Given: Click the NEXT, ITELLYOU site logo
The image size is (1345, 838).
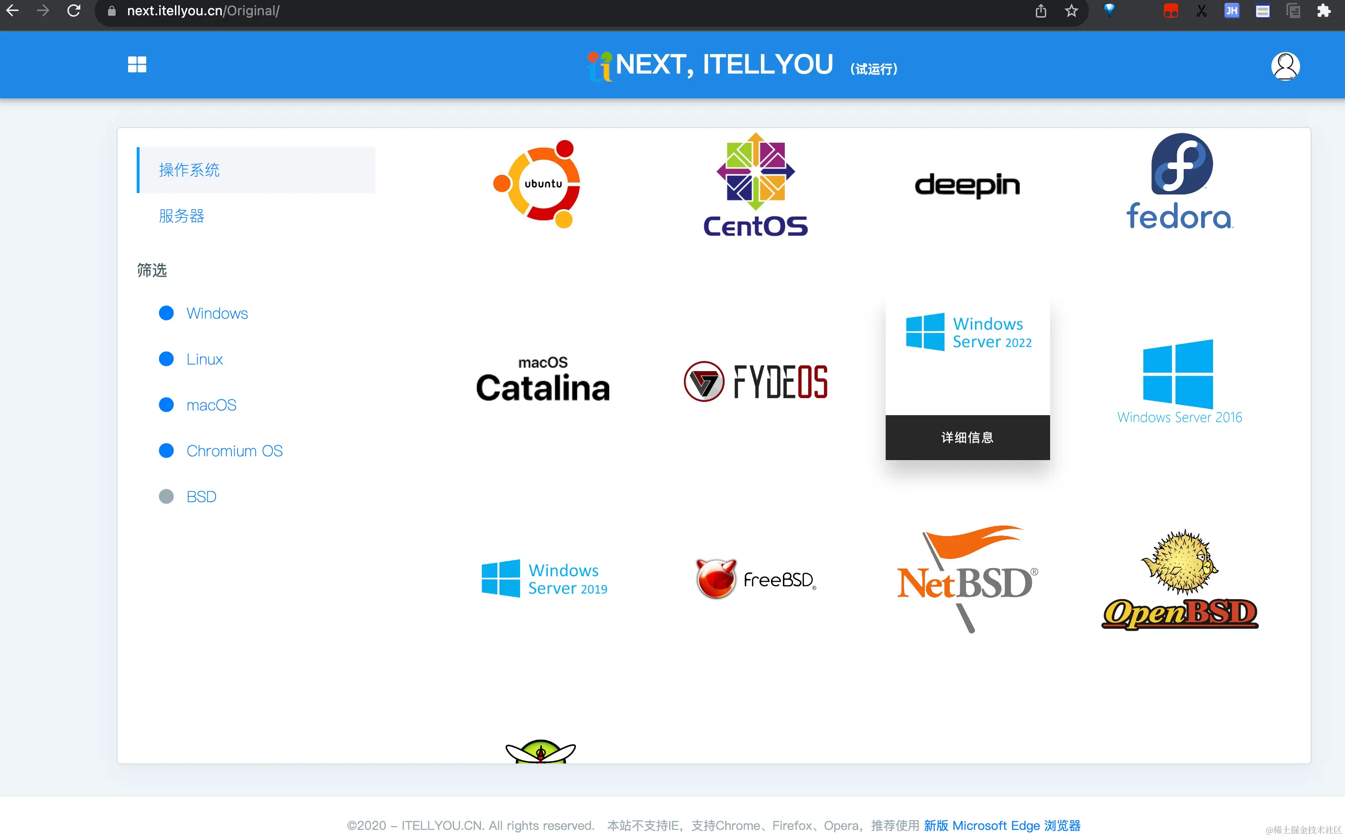Looking at the screenshot, I should click(x=710, y=65).
